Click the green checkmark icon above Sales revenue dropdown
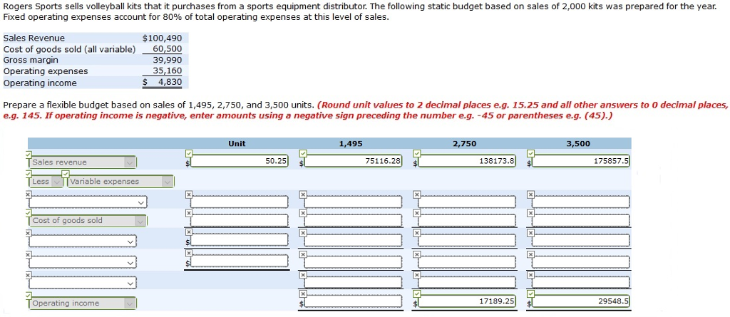The image size is (730, 317). 29,154
